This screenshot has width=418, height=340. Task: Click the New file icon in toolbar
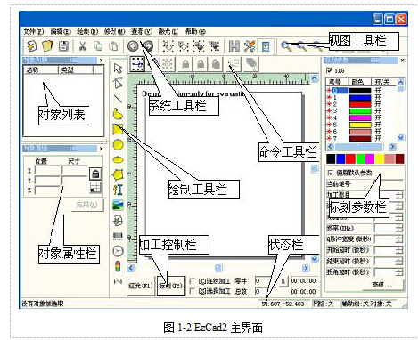coord(31,46)
